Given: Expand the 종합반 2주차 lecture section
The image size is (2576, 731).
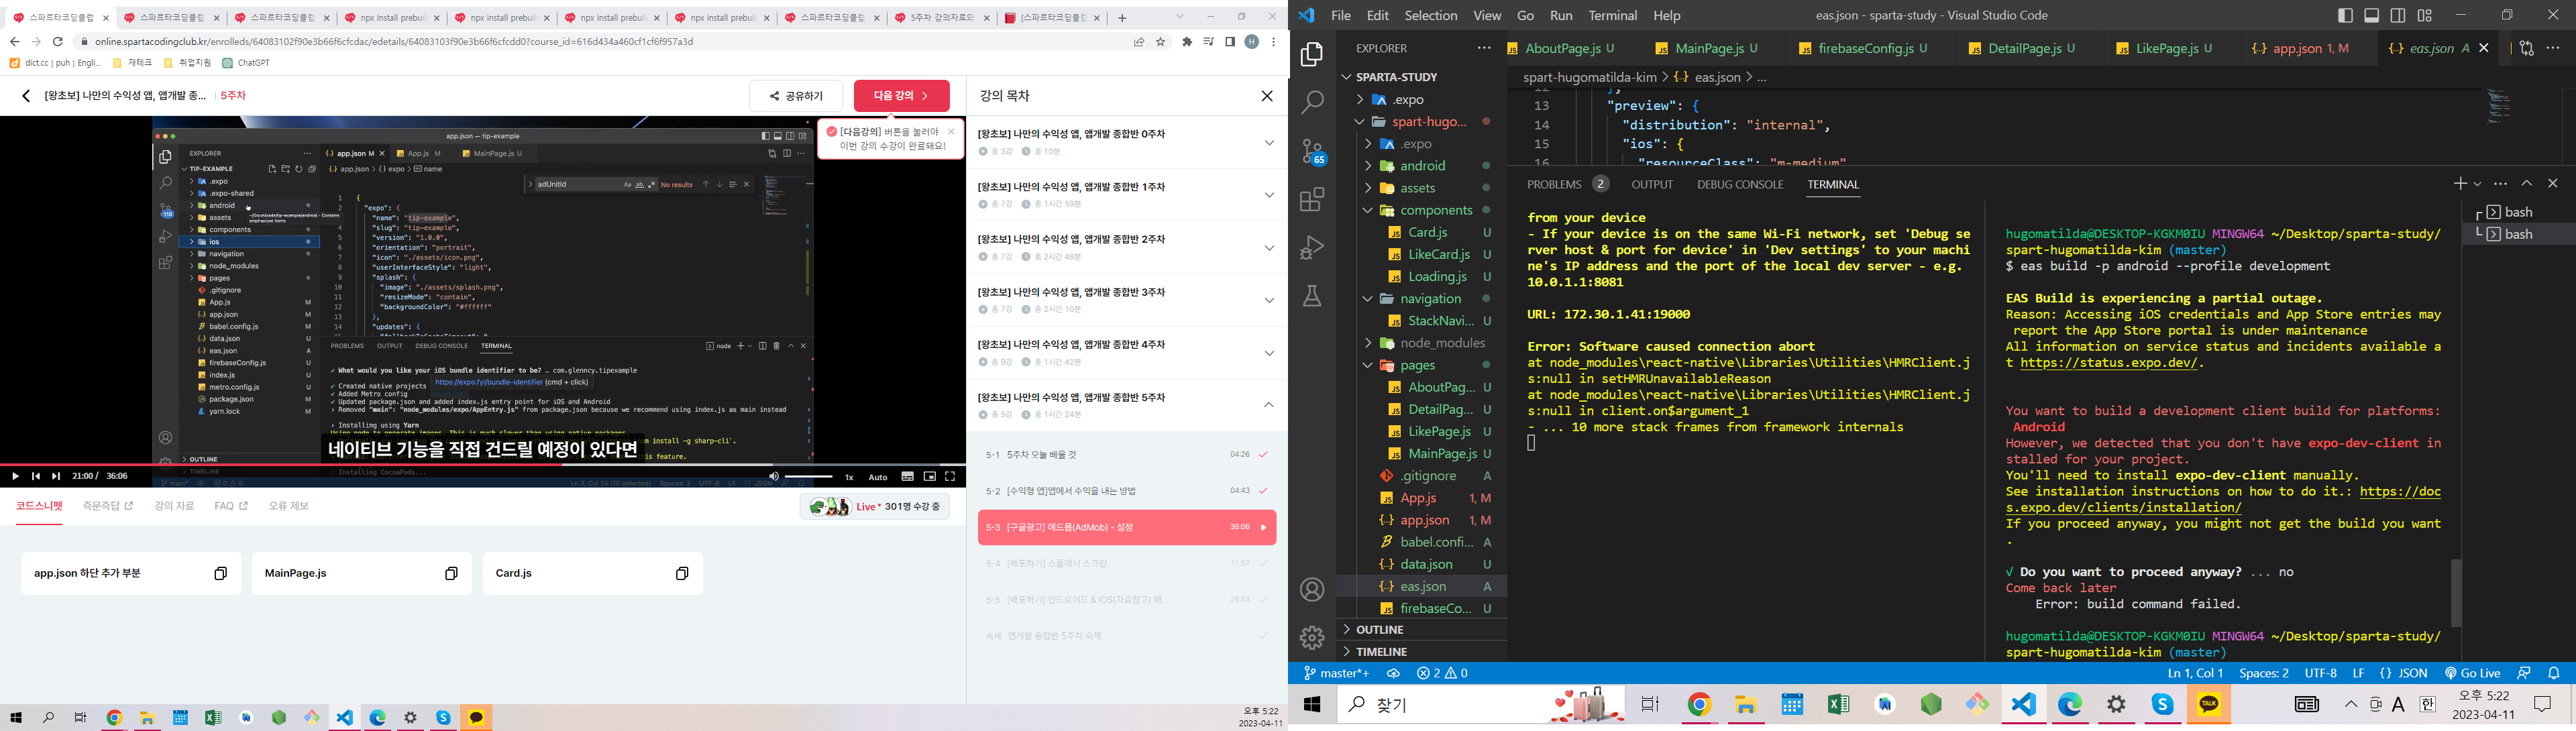Looking at the screenshot, I should [x=1269, y=247].
